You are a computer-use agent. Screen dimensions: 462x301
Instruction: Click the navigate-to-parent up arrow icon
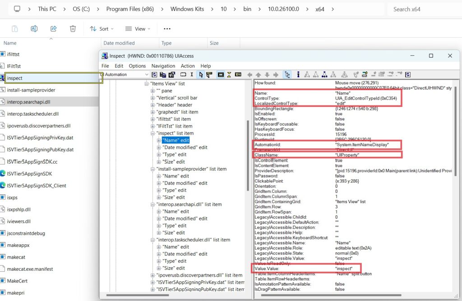click(x=258, y=74)
